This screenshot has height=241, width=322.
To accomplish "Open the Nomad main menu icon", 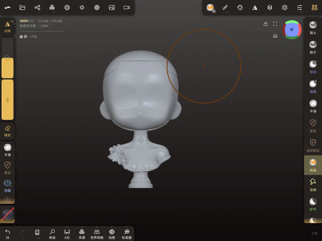I will pyautogui.click(x=7, y=8).
